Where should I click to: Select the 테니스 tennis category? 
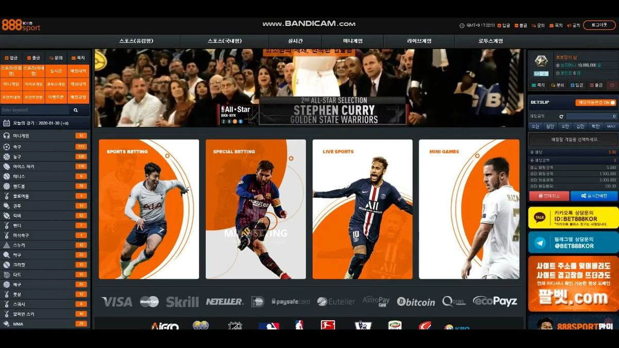click(45, 176)
